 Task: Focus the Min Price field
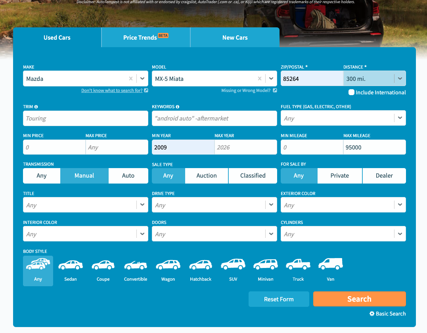[x=54, y=147]
